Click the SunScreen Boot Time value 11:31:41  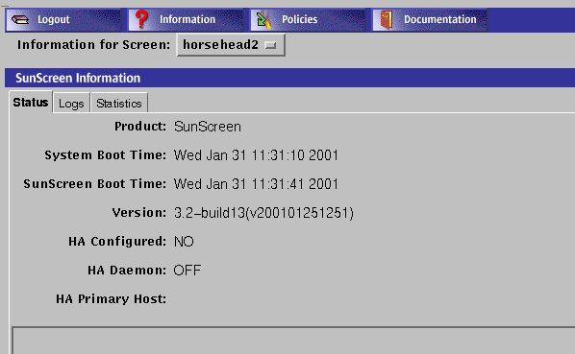[278, 184]
